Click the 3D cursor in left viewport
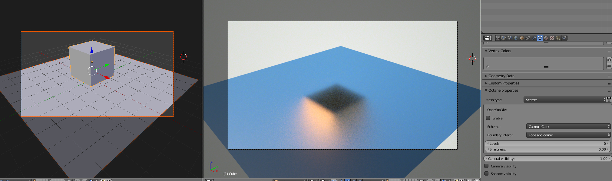The width and height of the screenshot is (612, 181). click(x=184, y=56)
